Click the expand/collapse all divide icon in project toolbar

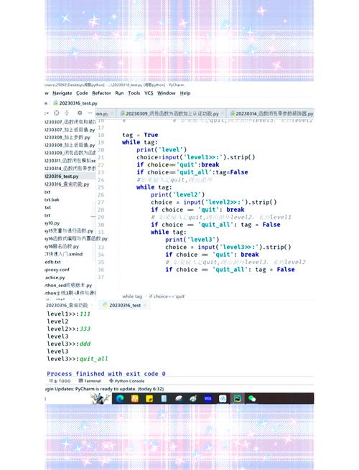[x=67, y=113]
